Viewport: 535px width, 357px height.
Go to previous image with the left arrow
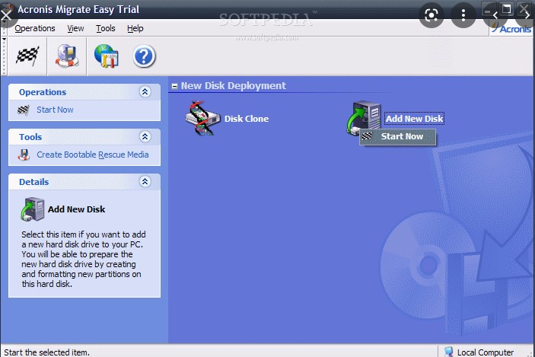pos(495,15)
